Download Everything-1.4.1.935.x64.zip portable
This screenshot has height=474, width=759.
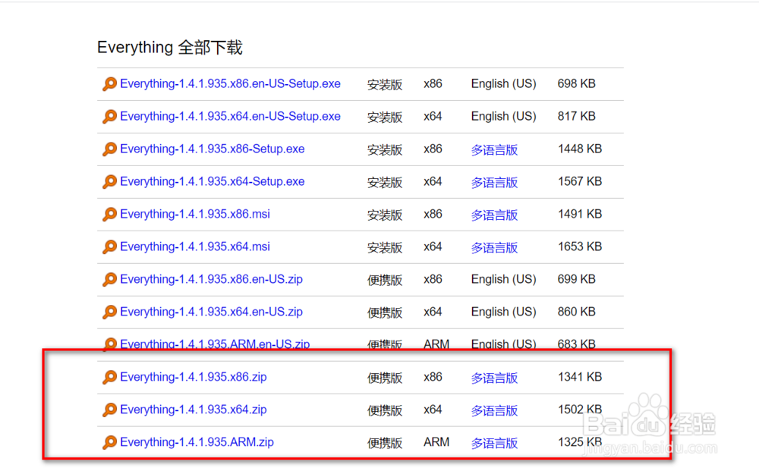(193, 410)
